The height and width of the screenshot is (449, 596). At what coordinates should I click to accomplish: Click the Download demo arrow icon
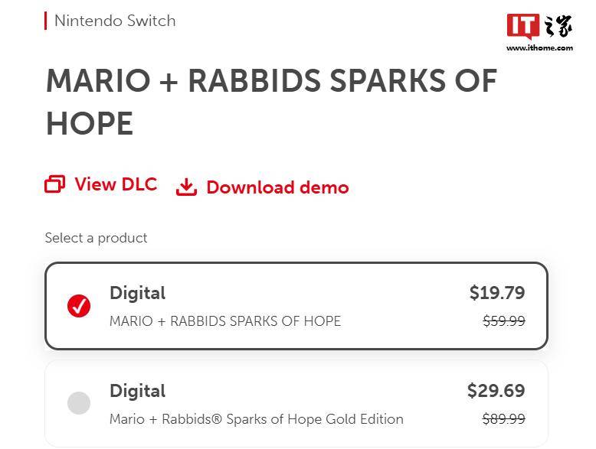point(186,187)
